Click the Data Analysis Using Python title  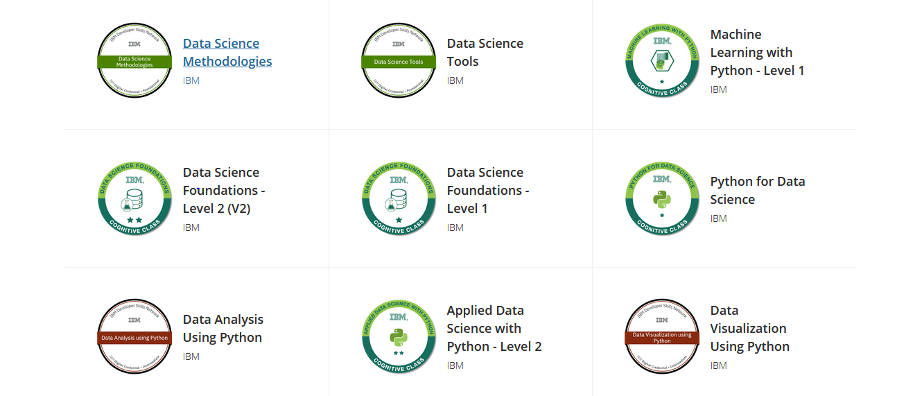(223, 328)
